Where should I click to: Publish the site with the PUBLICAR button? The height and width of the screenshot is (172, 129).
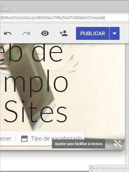click(x=93, y=33)
